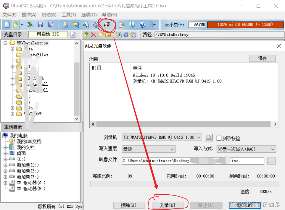Click the folder view options icon
Viewport: 285px width, 210px height.
pyautogui.click(x=133, y=35)
